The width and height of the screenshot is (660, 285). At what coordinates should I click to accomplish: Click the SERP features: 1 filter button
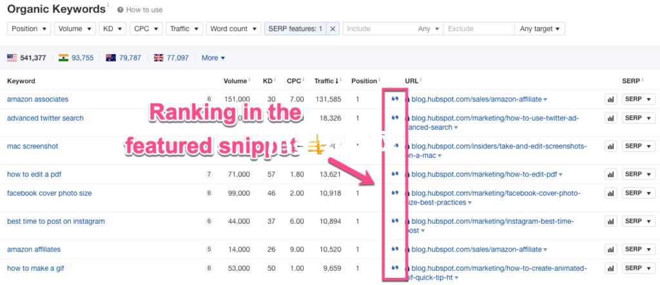point(295,28)
